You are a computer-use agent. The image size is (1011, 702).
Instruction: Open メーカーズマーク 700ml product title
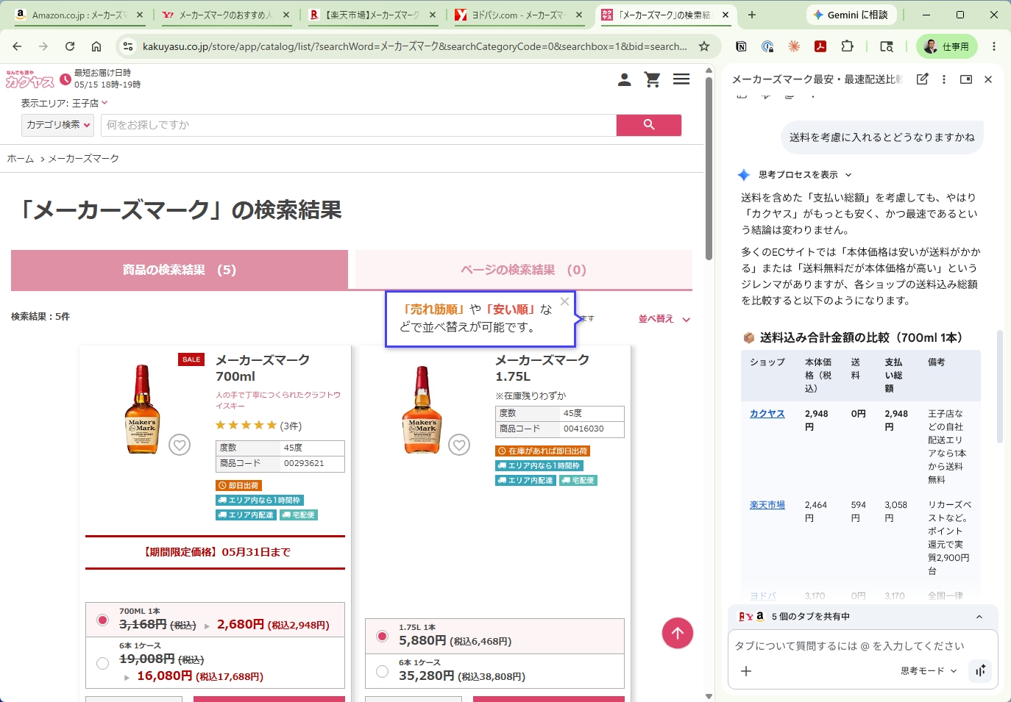coord(263,368)
